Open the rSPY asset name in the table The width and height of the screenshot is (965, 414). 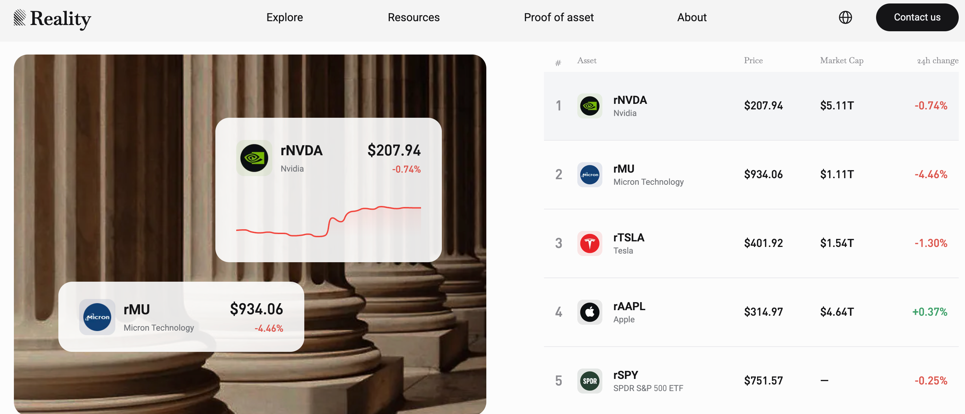pos(626,375)
